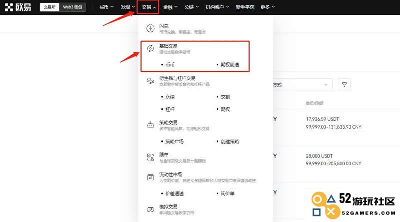Click the 跟单 copy-trading icon
This screenshot has width=400, height=222.
tap(150, 157)
